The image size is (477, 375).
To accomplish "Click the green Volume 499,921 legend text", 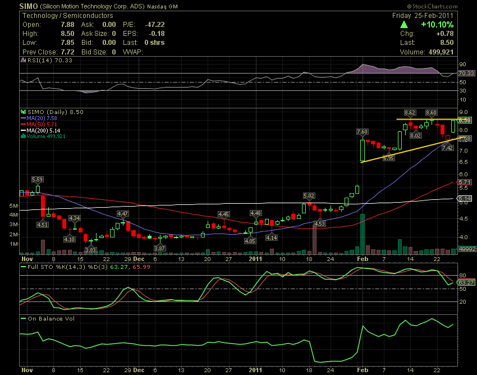I will coord(46,136).
